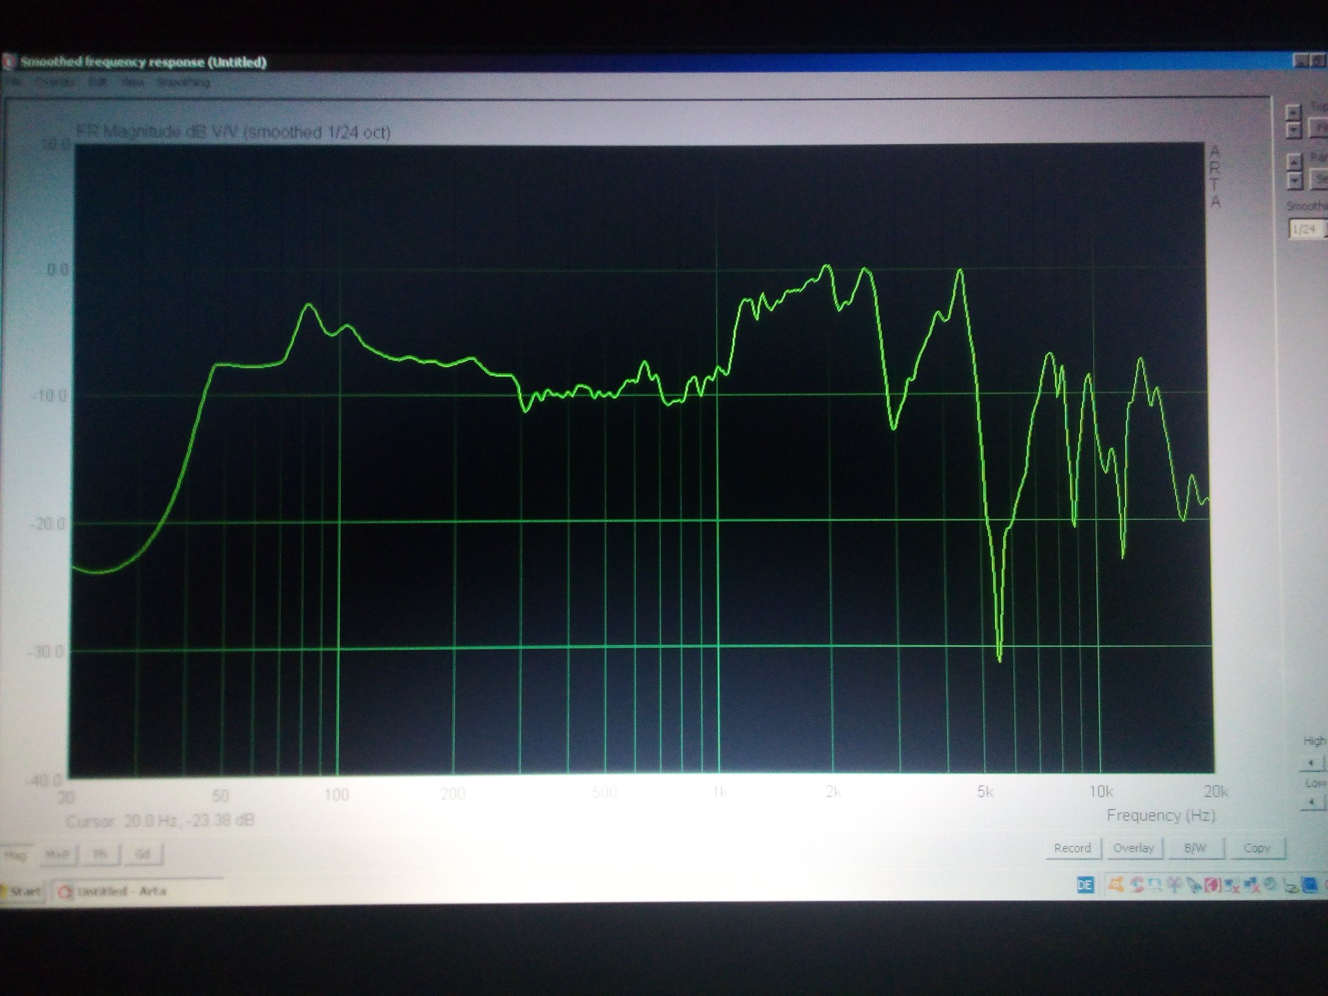1328x996 pixels.
Task: Click the monitor-shaped tray icon
Action: click(1155, 884)
